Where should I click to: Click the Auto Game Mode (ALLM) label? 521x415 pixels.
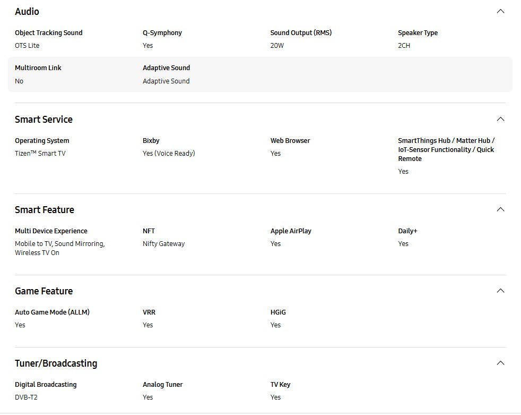point(52,312)
